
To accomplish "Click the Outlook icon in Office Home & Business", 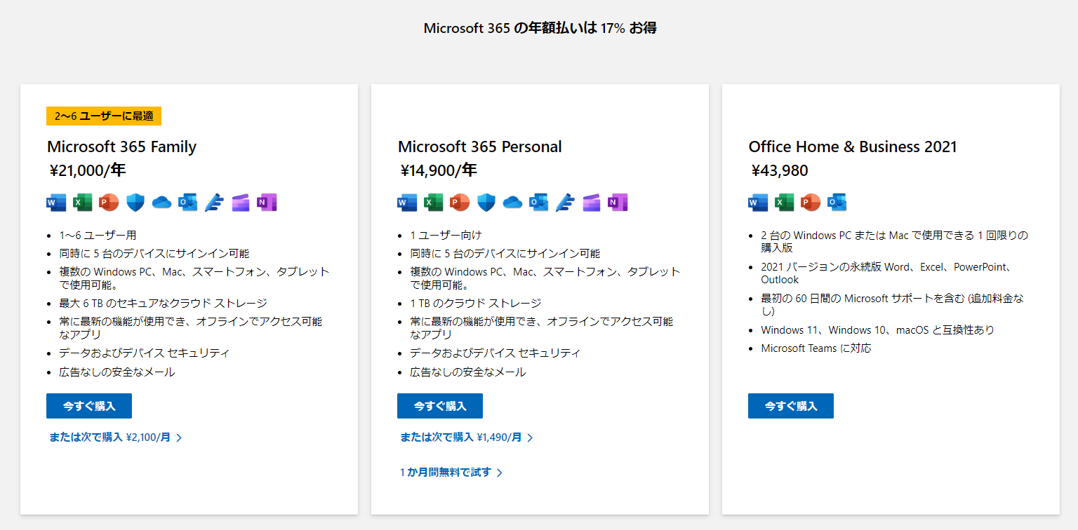I will pyautogui.click(x=837, y=203).
